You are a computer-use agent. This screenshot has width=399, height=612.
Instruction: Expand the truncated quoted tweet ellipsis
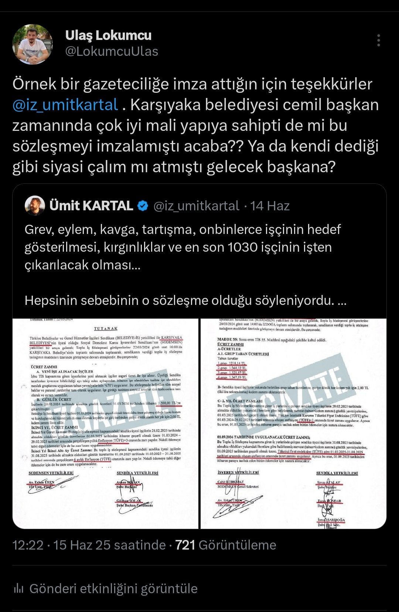(x=342, y=300)
